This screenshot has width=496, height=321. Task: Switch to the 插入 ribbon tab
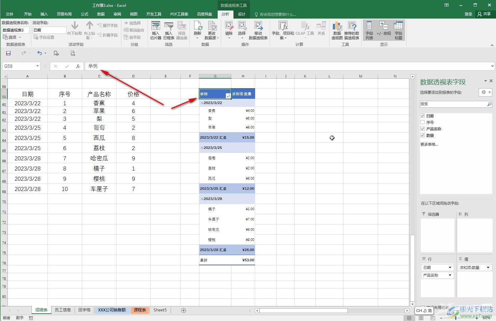pos(44,14)
